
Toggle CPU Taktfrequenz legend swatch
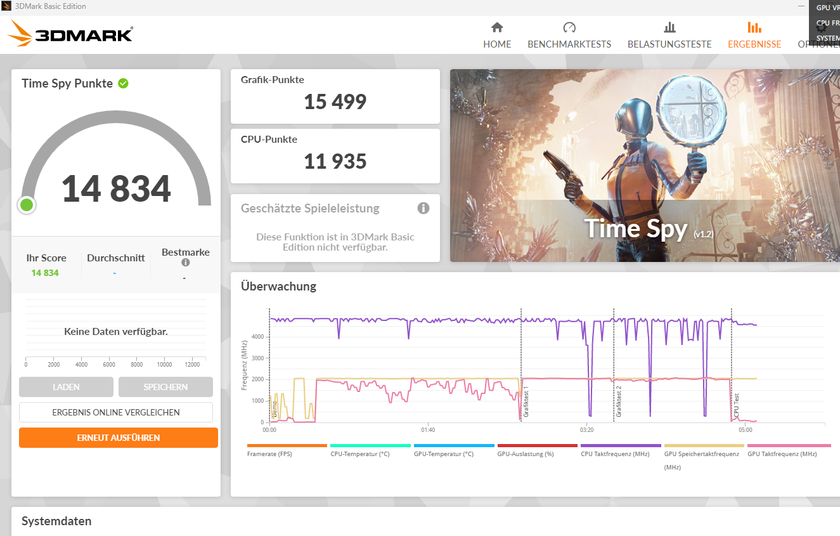(x=621, y=446)
